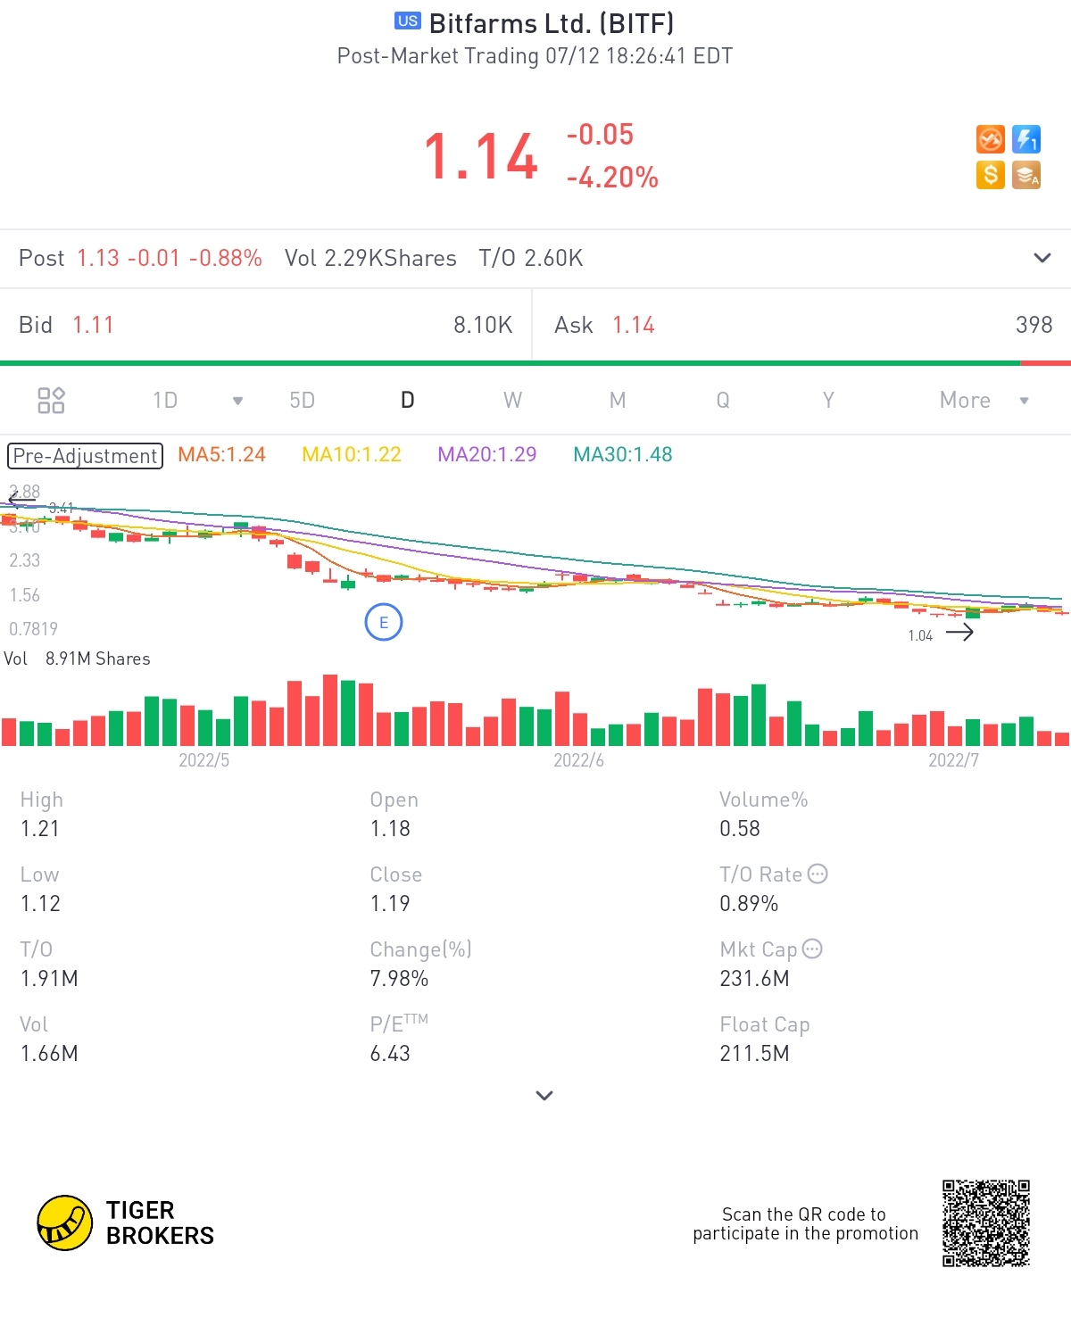Open Mkt Cap info bubble icon
Image resolution: width=1071 pixels, height=1326 pixels.
[x=812, y=949]
